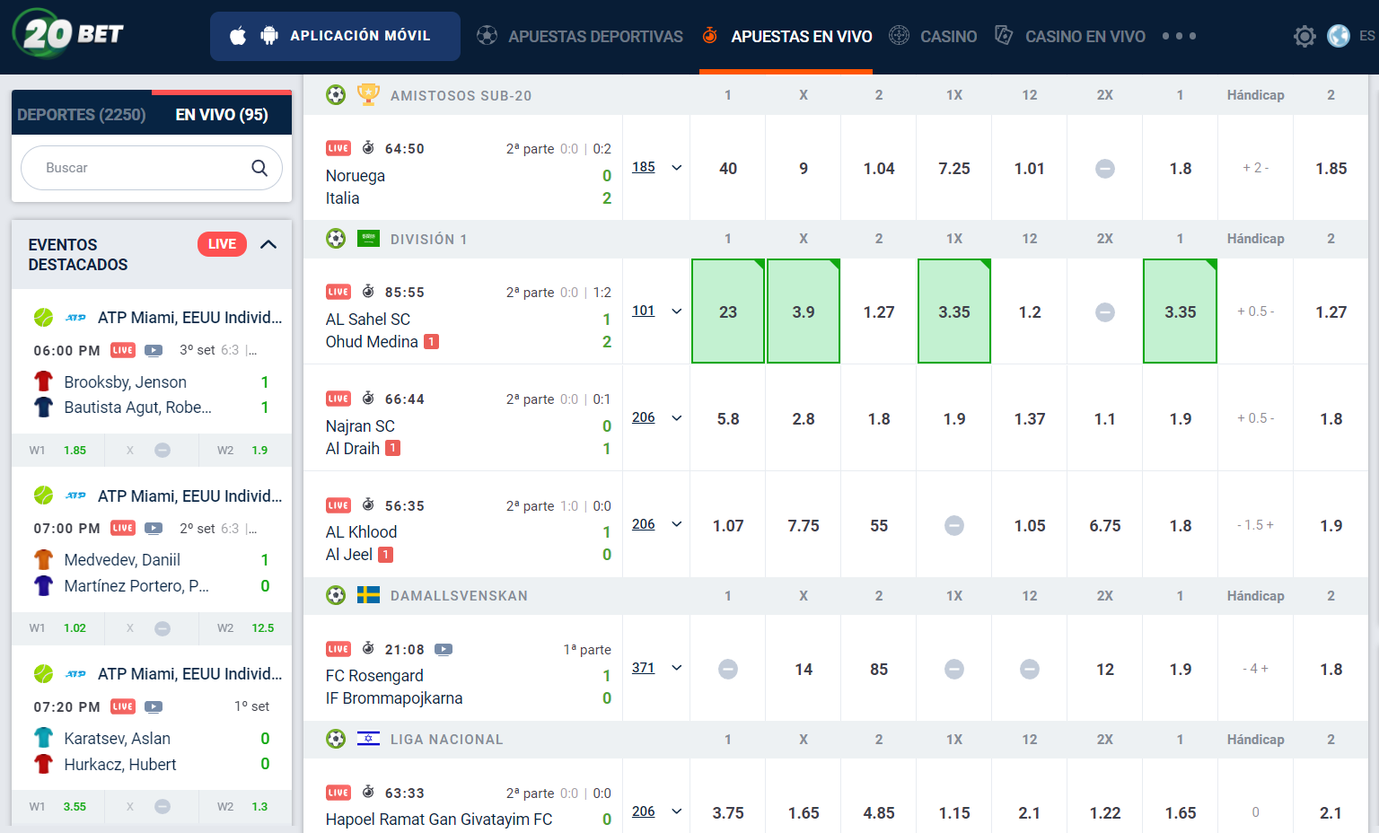Select odds 40 for Noruega win

(x=728, y=168)
